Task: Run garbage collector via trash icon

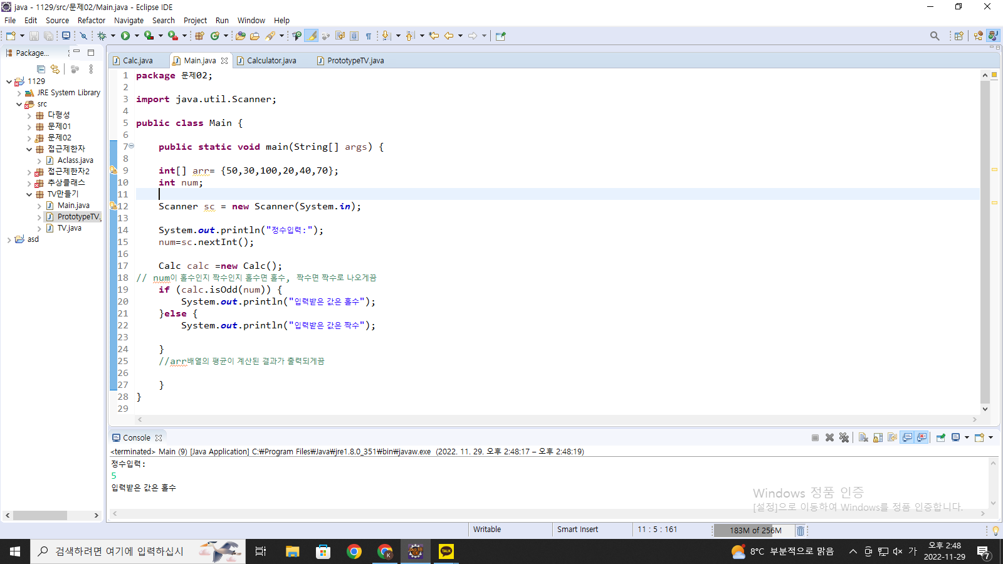Action: (x=801, y=531)
